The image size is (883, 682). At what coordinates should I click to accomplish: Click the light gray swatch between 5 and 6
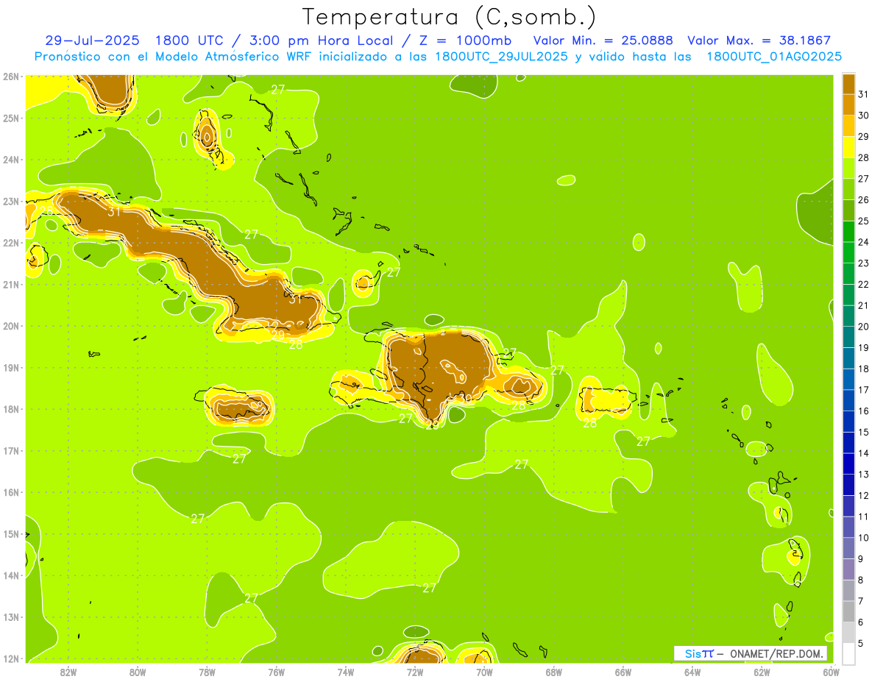tap(848, 633)
